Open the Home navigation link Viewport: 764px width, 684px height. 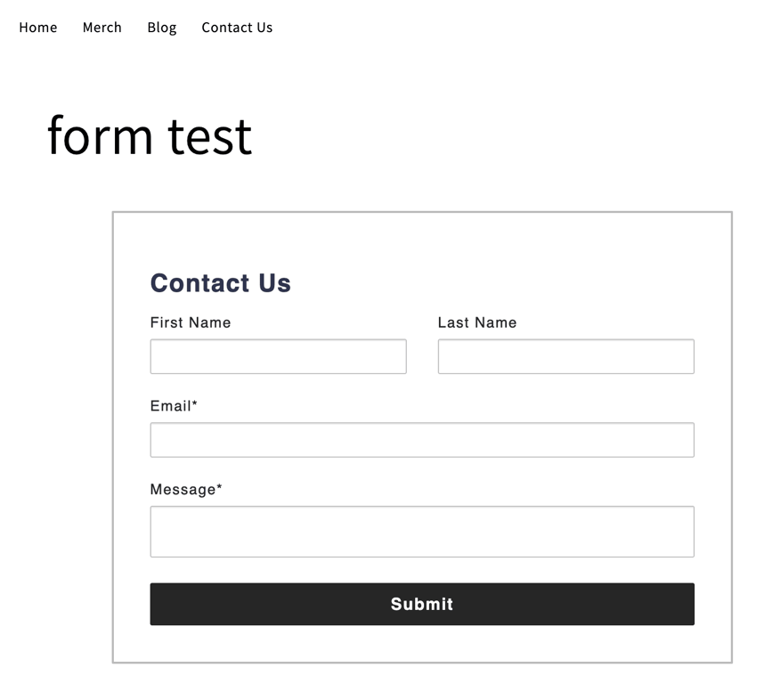pyautogui.click(x=37, y=28)
